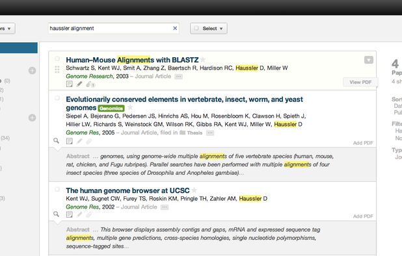Select the highlighted blue sidebar item
This screenshot has width=402, height=256.
click(x=19, y=48)
